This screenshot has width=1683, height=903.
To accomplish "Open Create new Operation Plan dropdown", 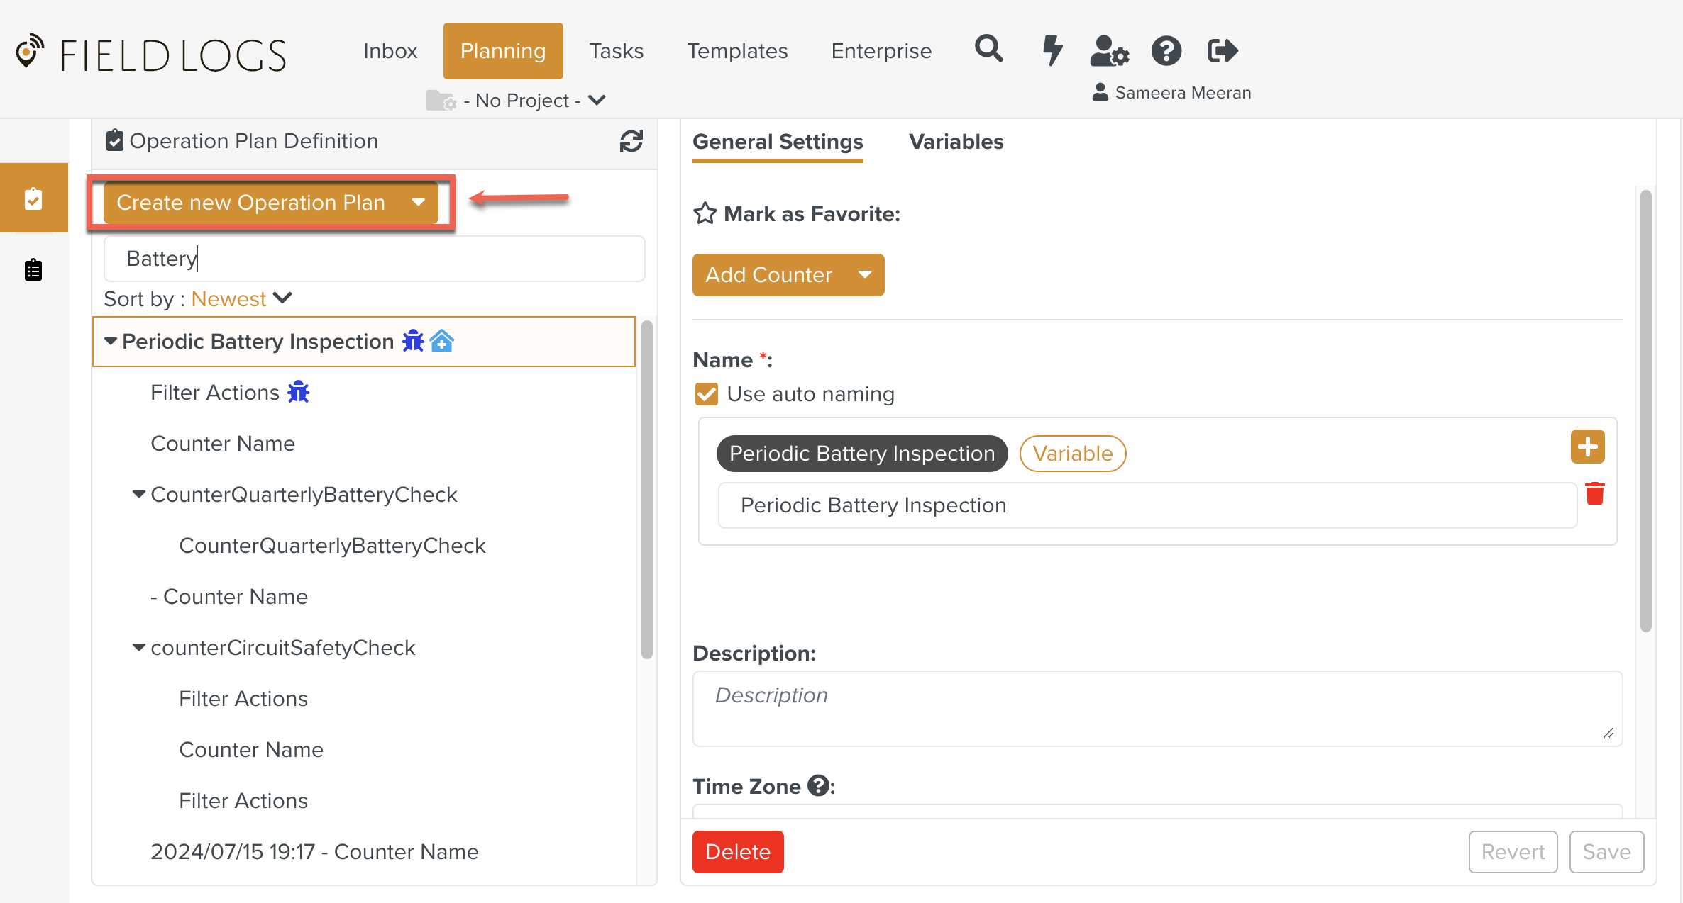I will 419,203.
